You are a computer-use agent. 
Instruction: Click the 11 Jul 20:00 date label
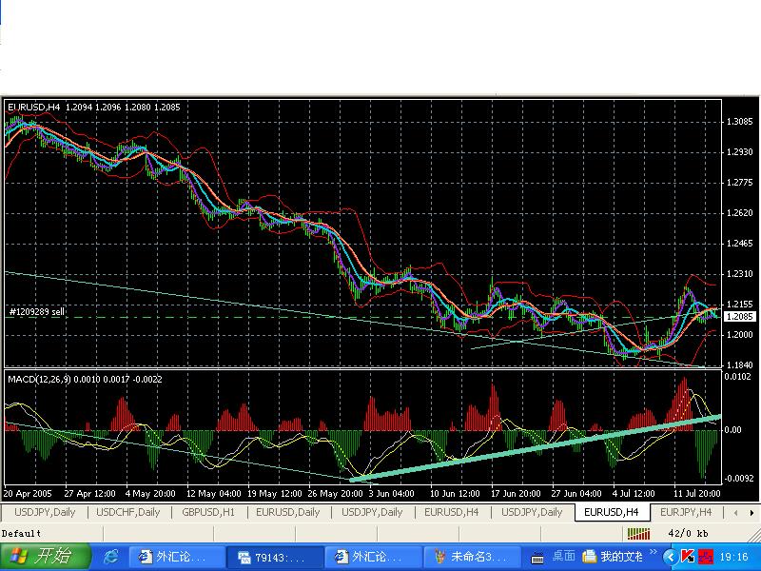pos(697,493)
